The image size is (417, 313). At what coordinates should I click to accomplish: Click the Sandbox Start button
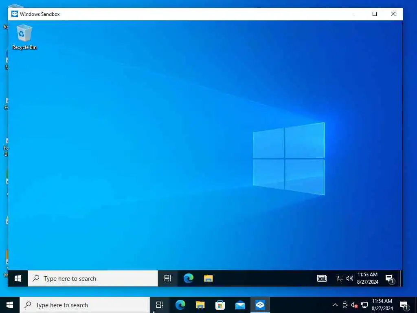coord(18,278)
